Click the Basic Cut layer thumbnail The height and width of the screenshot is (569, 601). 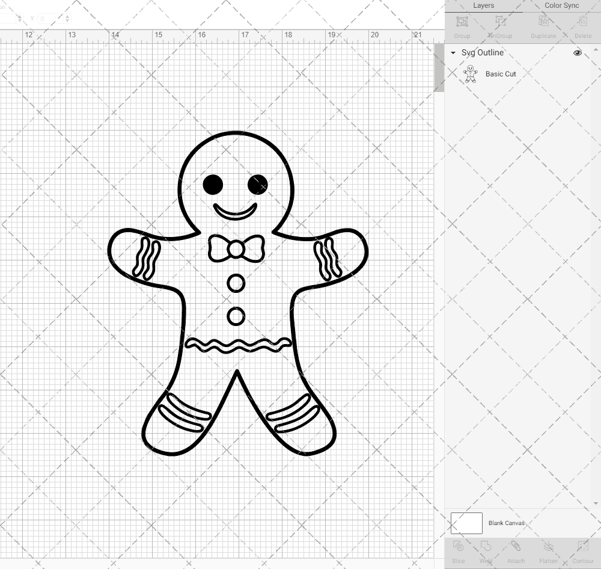pos(471,73)
